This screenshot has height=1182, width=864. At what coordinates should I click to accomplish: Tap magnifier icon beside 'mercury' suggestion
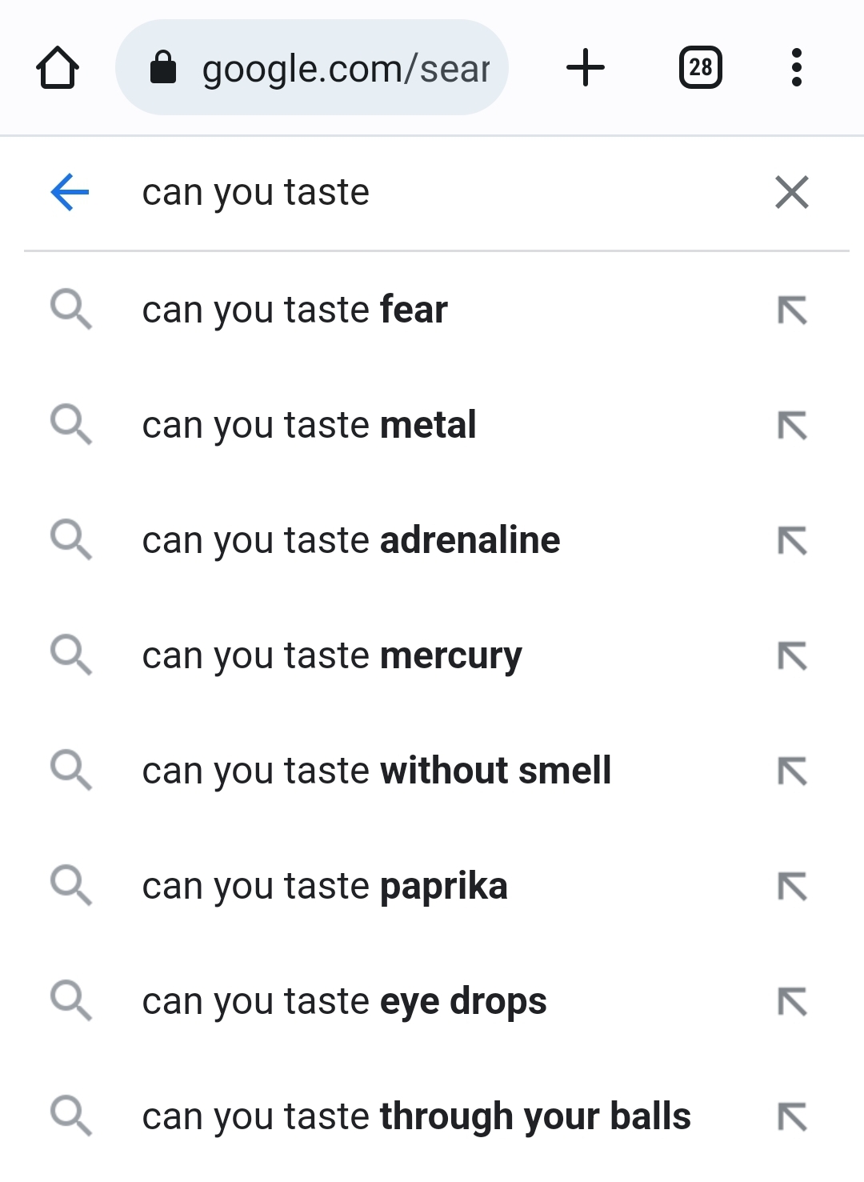[x=71, y=655]
